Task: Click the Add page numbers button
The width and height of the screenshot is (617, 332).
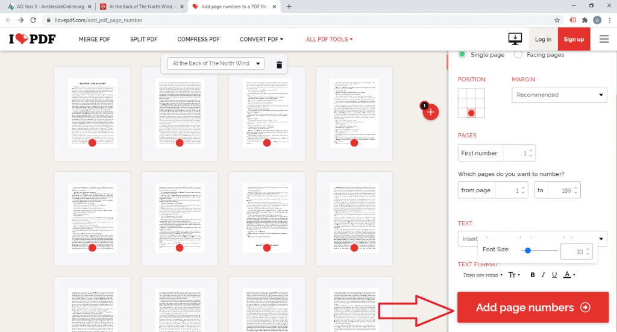Action: (x=533, y=307)
